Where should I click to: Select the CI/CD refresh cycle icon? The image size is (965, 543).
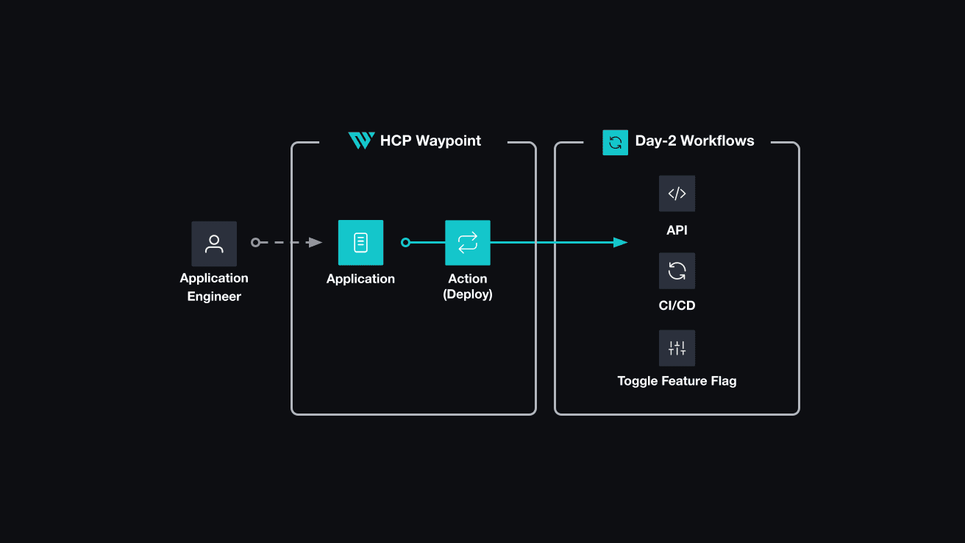677,271
